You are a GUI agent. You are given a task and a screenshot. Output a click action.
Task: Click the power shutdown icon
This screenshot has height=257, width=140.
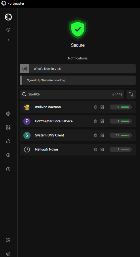click(8, 254)
